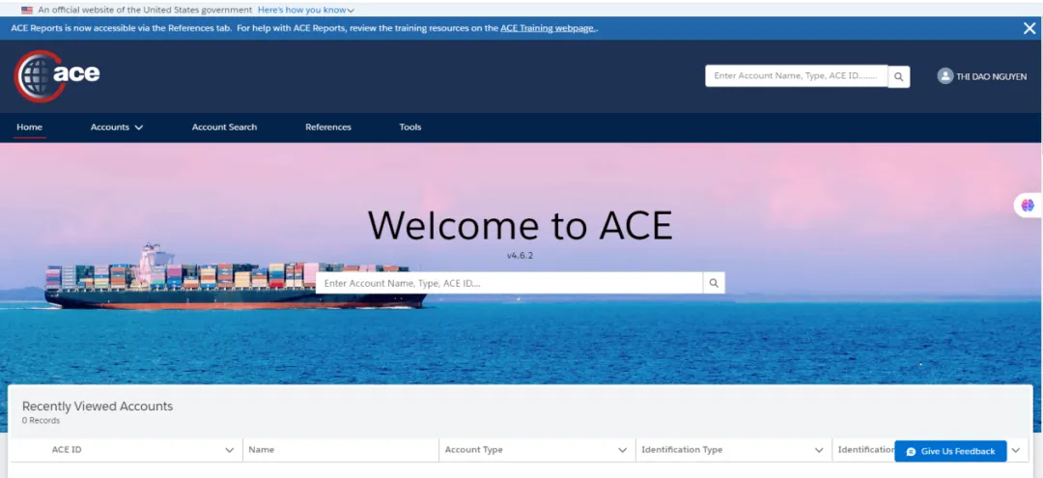The width and height of the screenshot is (1043, 478).
Task: Click the v4.6.2 version label
Action: coord(521,255)
